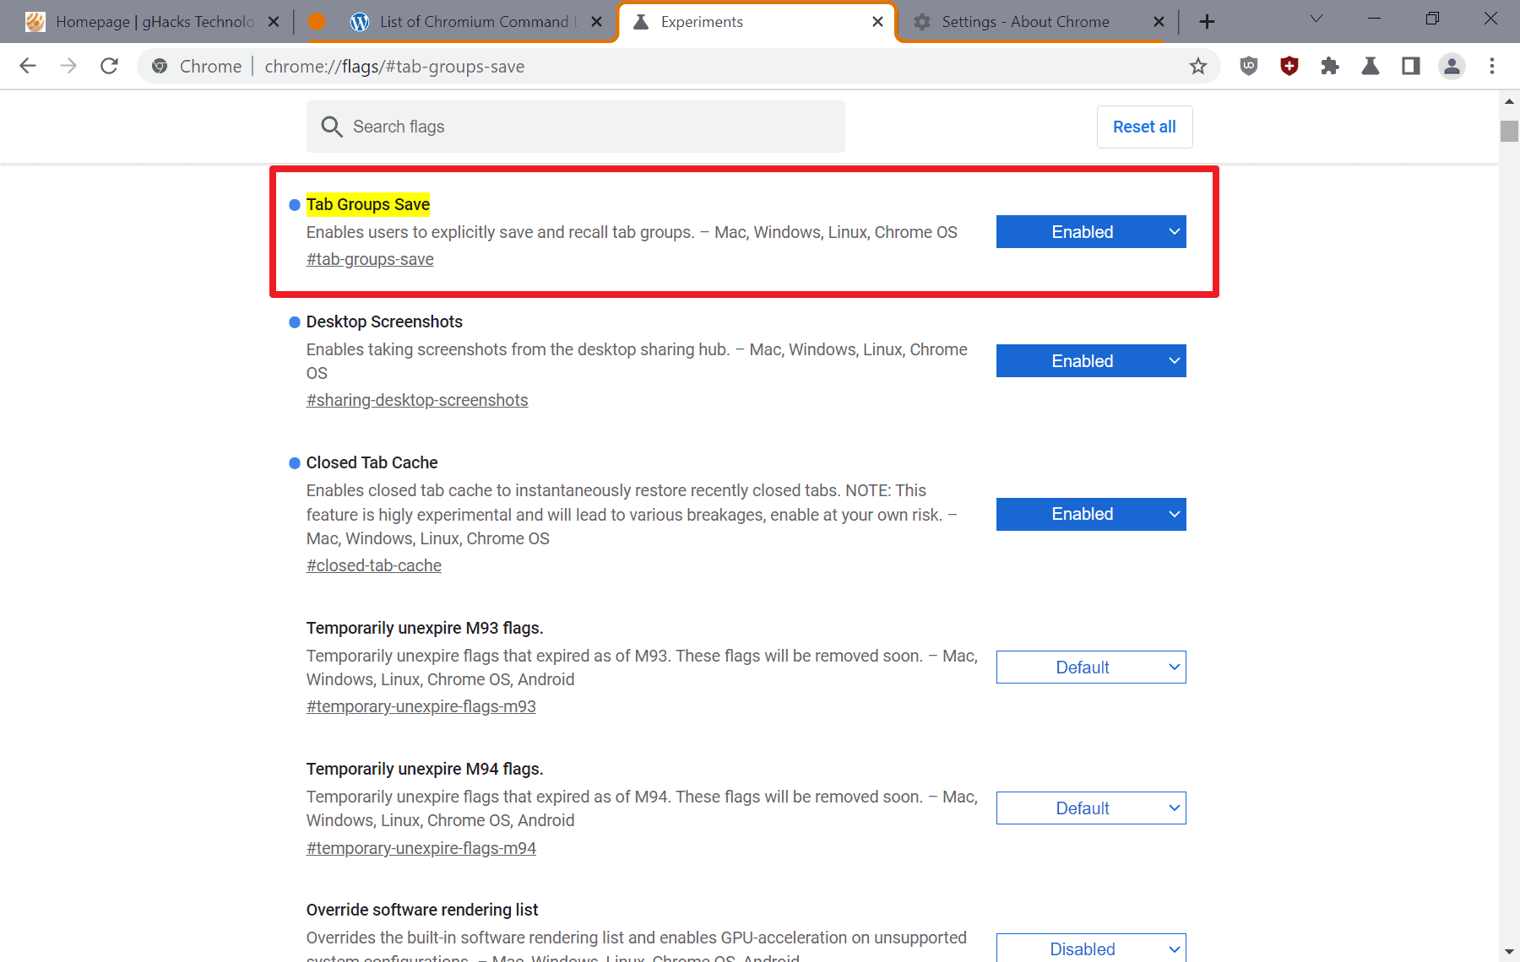Click the page scrollbar thumb

coord(1509,131)
